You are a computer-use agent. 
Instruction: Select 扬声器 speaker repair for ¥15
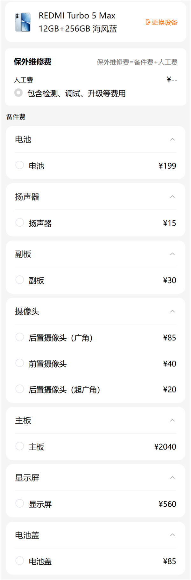pyautogui.click(x=19, y=222)
